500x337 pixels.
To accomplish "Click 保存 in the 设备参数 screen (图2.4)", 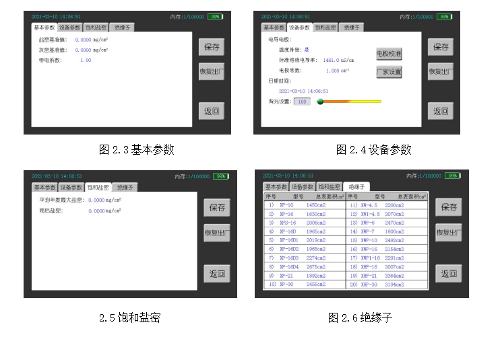I will coord(440,47).
